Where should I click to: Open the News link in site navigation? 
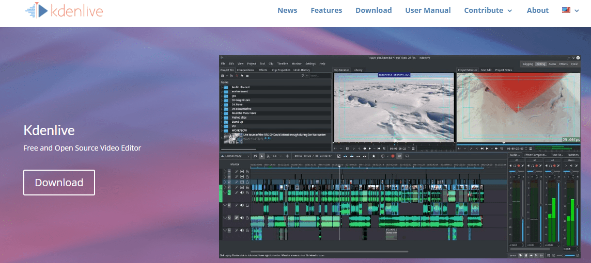click(x=287, y=10)
